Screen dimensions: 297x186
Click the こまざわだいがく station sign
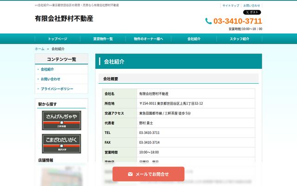(62, 144)
